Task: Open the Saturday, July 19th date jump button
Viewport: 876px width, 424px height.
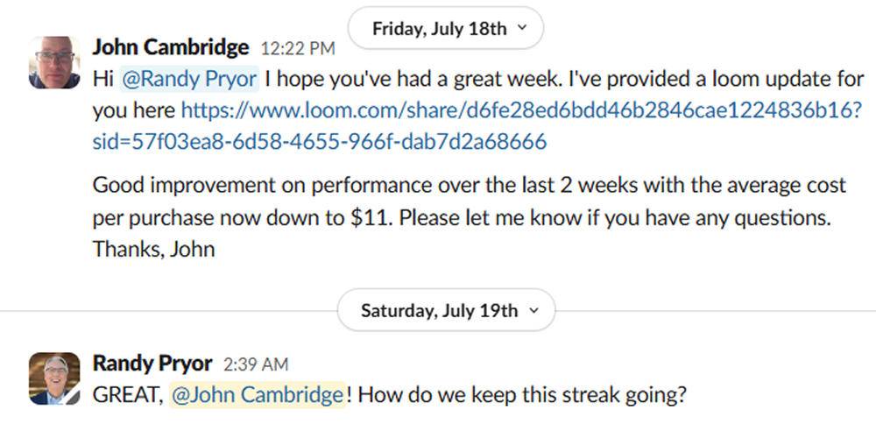Action: (446, 310)
